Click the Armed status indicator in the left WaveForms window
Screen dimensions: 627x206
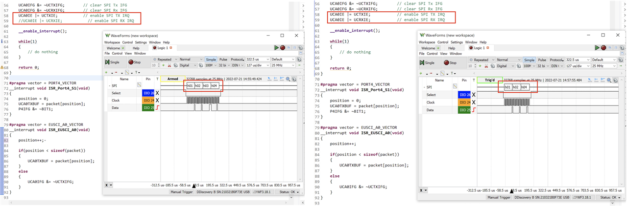coord(173,79)
